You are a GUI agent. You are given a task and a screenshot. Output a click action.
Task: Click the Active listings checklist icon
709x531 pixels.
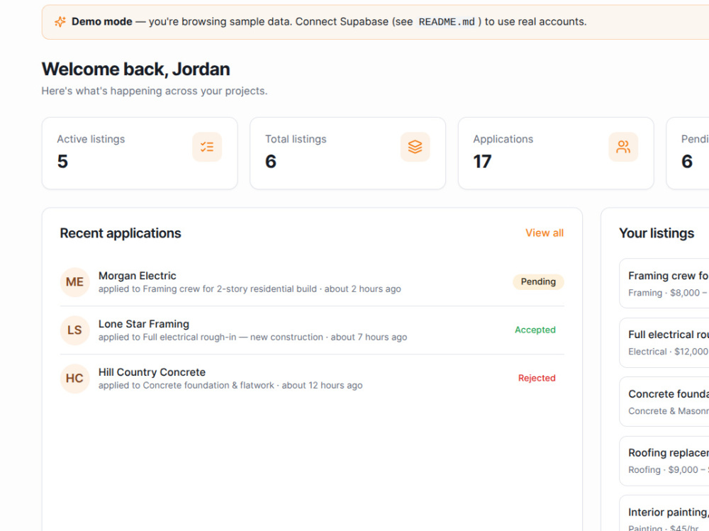coord(207,147)
